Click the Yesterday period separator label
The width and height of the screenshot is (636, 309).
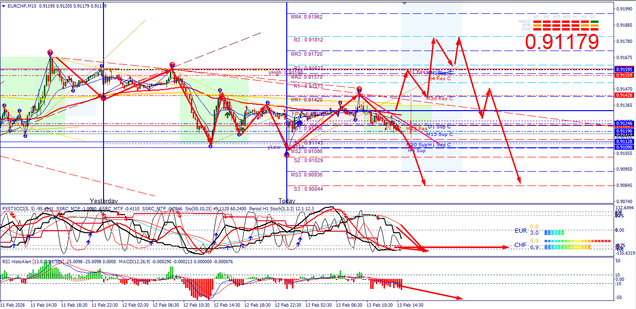(x=104, y=201)
